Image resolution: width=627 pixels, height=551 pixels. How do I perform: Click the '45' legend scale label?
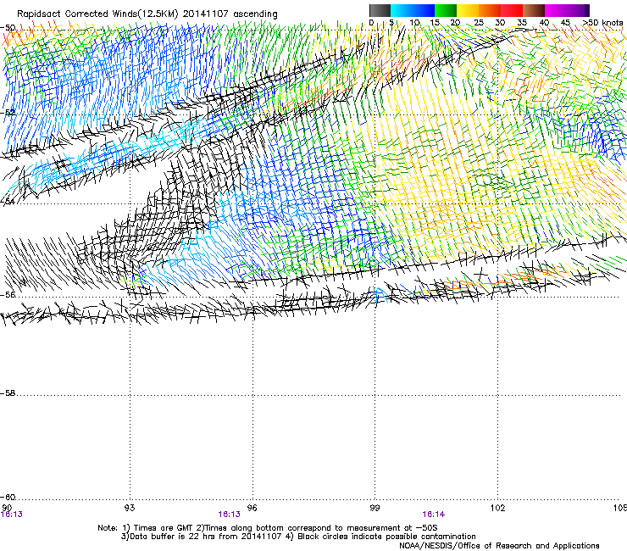pyautogui.click(x=565, y=22)
